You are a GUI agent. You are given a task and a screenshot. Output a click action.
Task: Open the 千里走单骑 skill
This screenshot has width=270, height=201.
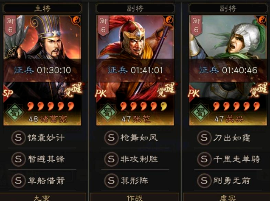[228, 159]
